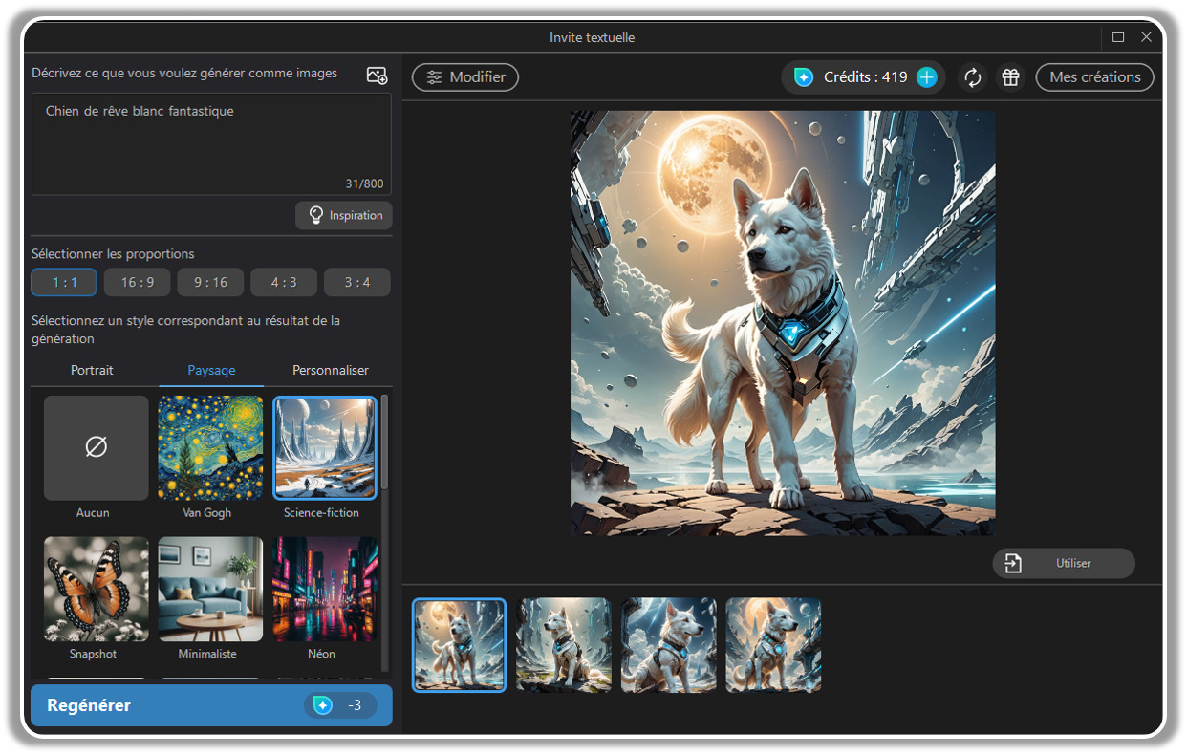Viewport: 1187px width, 755px height.
Task: Select the 9:16 proportion
Action: pyautogui.click(x=210, y=282)
